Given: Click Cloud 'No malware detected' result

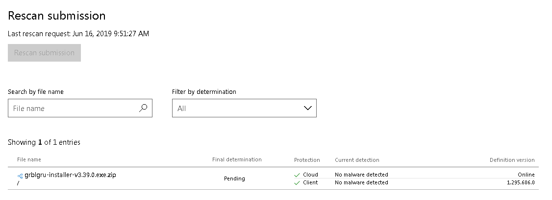Looking at the screenshot, I should point(362,175).
